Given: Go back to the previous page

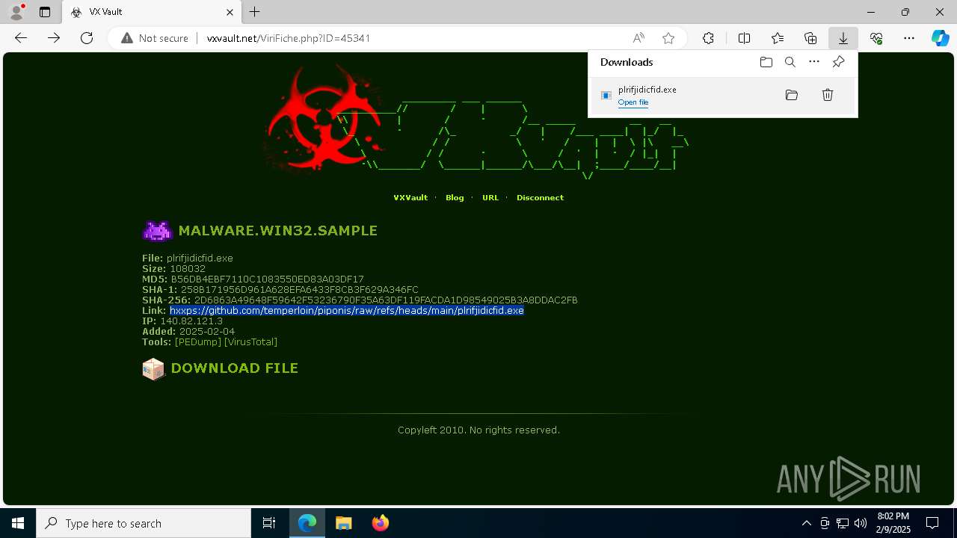Looking at the screenshot, I should (x=21, y=38).
